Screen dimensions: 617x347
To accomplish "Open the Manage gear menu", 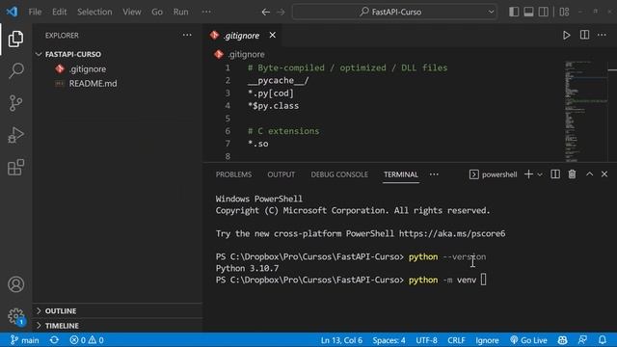I will coord(15,316).
